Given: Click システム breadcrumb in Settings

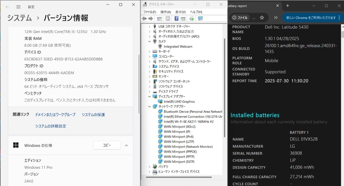Looking at the screenshot, I should coord(20,18).
